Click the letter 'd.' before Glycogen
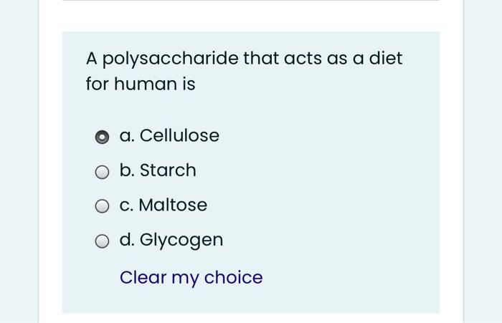Screen dimensions: 502x323 [x=127, y=240]
